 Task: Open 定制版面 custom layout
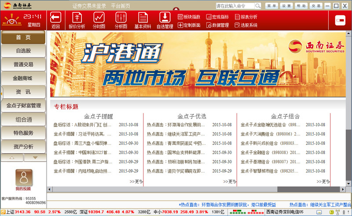(189, 25)
